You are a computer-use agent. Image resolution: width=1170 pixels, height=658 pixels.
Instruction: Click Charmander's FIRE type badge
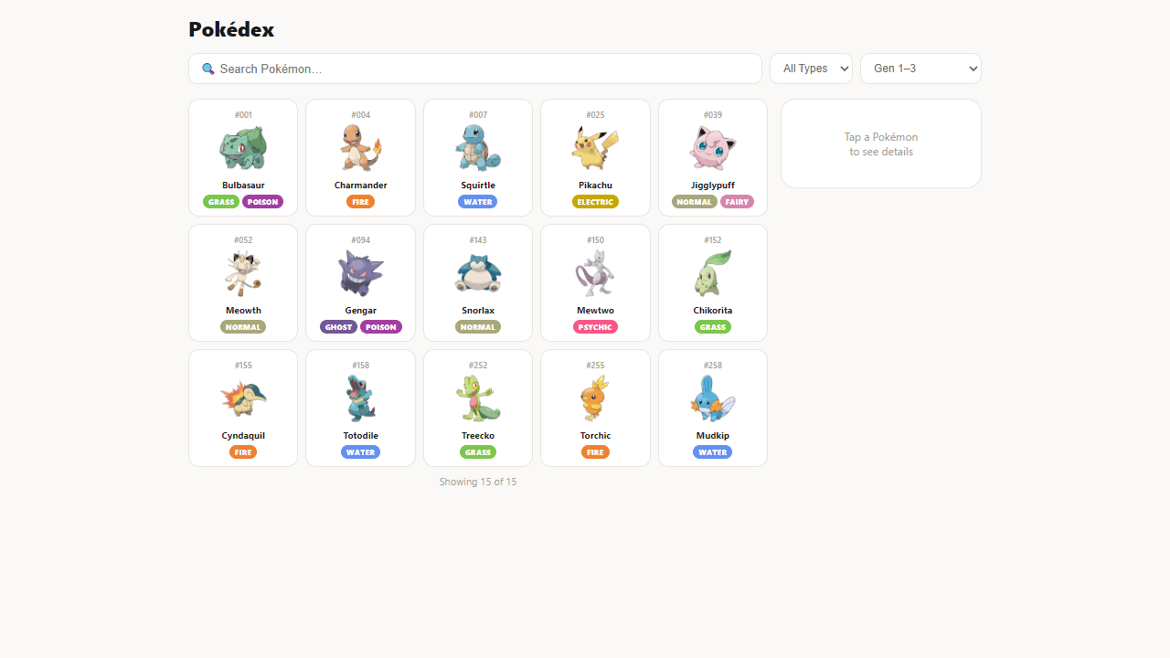click(x=360, y=202)
